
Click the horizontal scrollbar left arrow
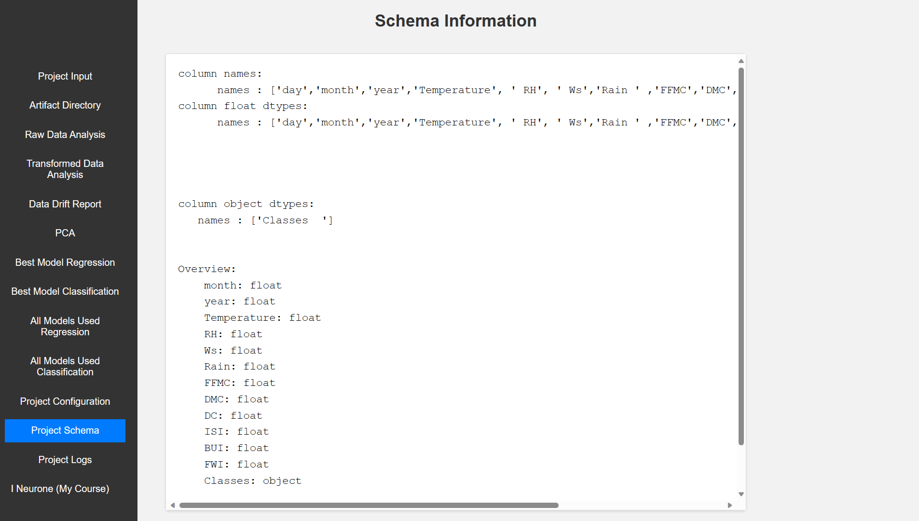pyautogui.click(x=173, y=505)
